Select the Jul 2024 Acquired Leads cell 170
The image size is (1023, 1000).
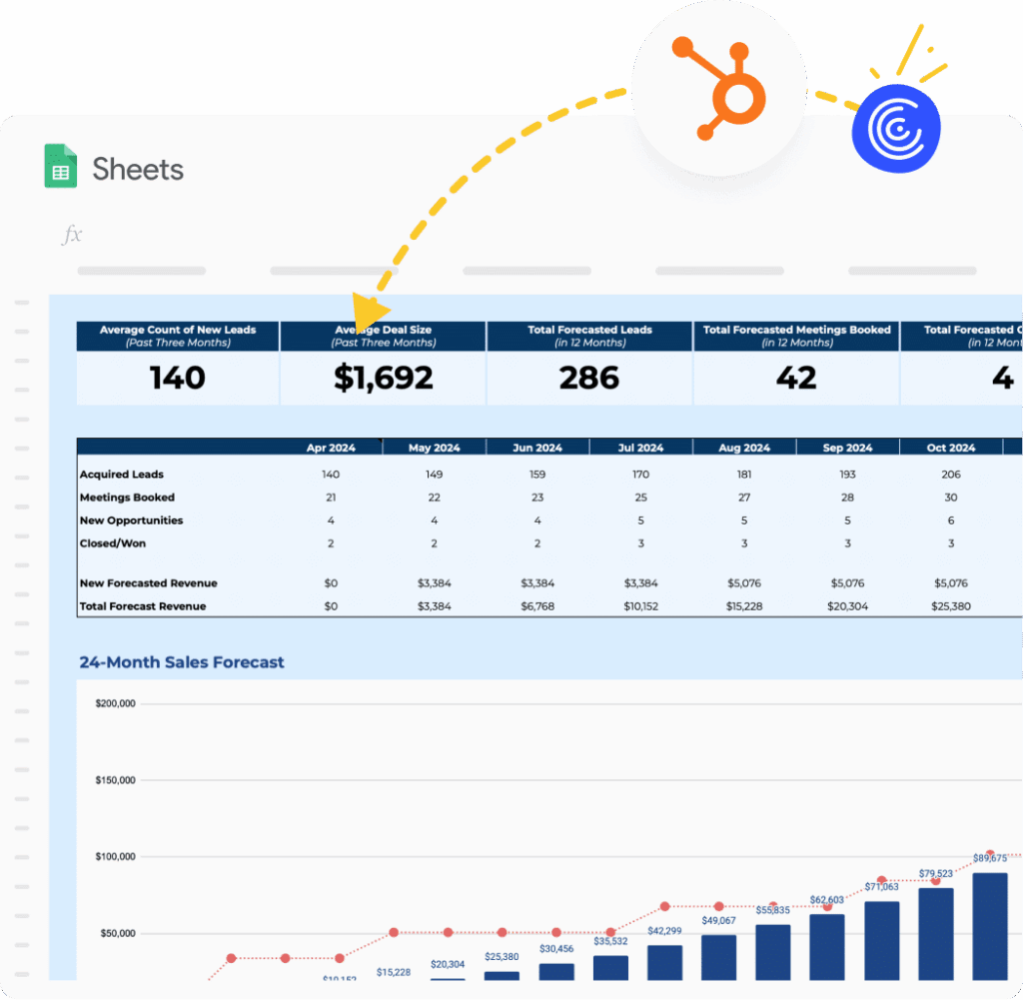click(x=640, y=475)
